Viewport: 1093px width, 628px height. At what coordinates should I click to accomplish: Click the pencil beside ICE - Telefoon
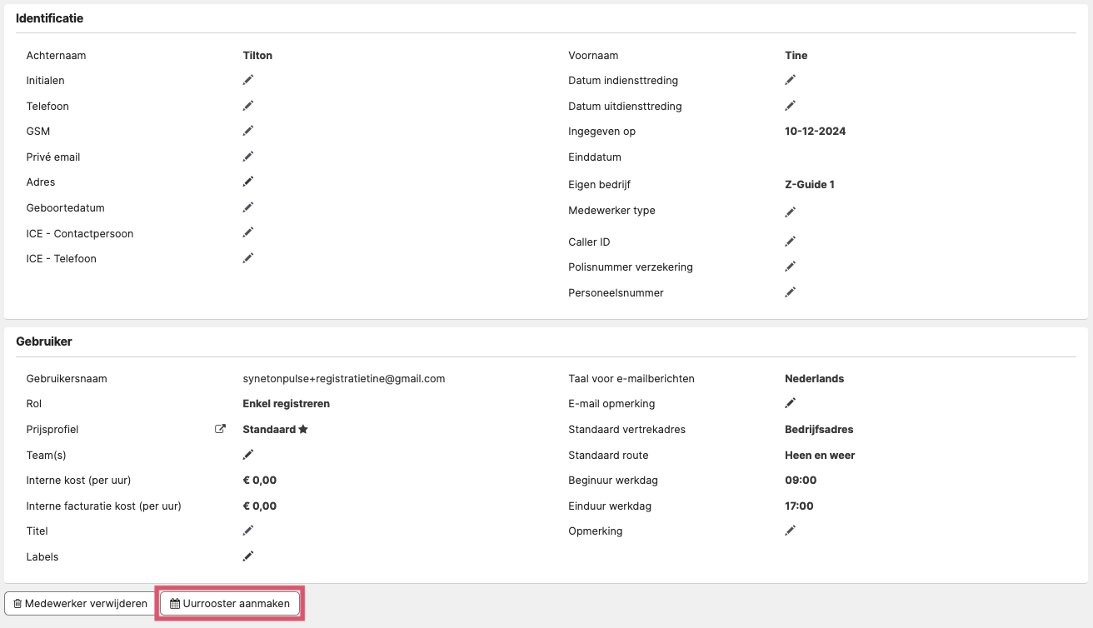click(x=248, y=258)
